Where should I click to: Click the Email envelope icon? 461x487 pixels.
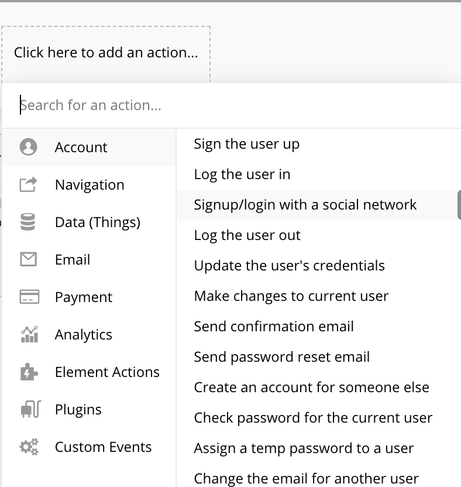(x=28, y=259)
